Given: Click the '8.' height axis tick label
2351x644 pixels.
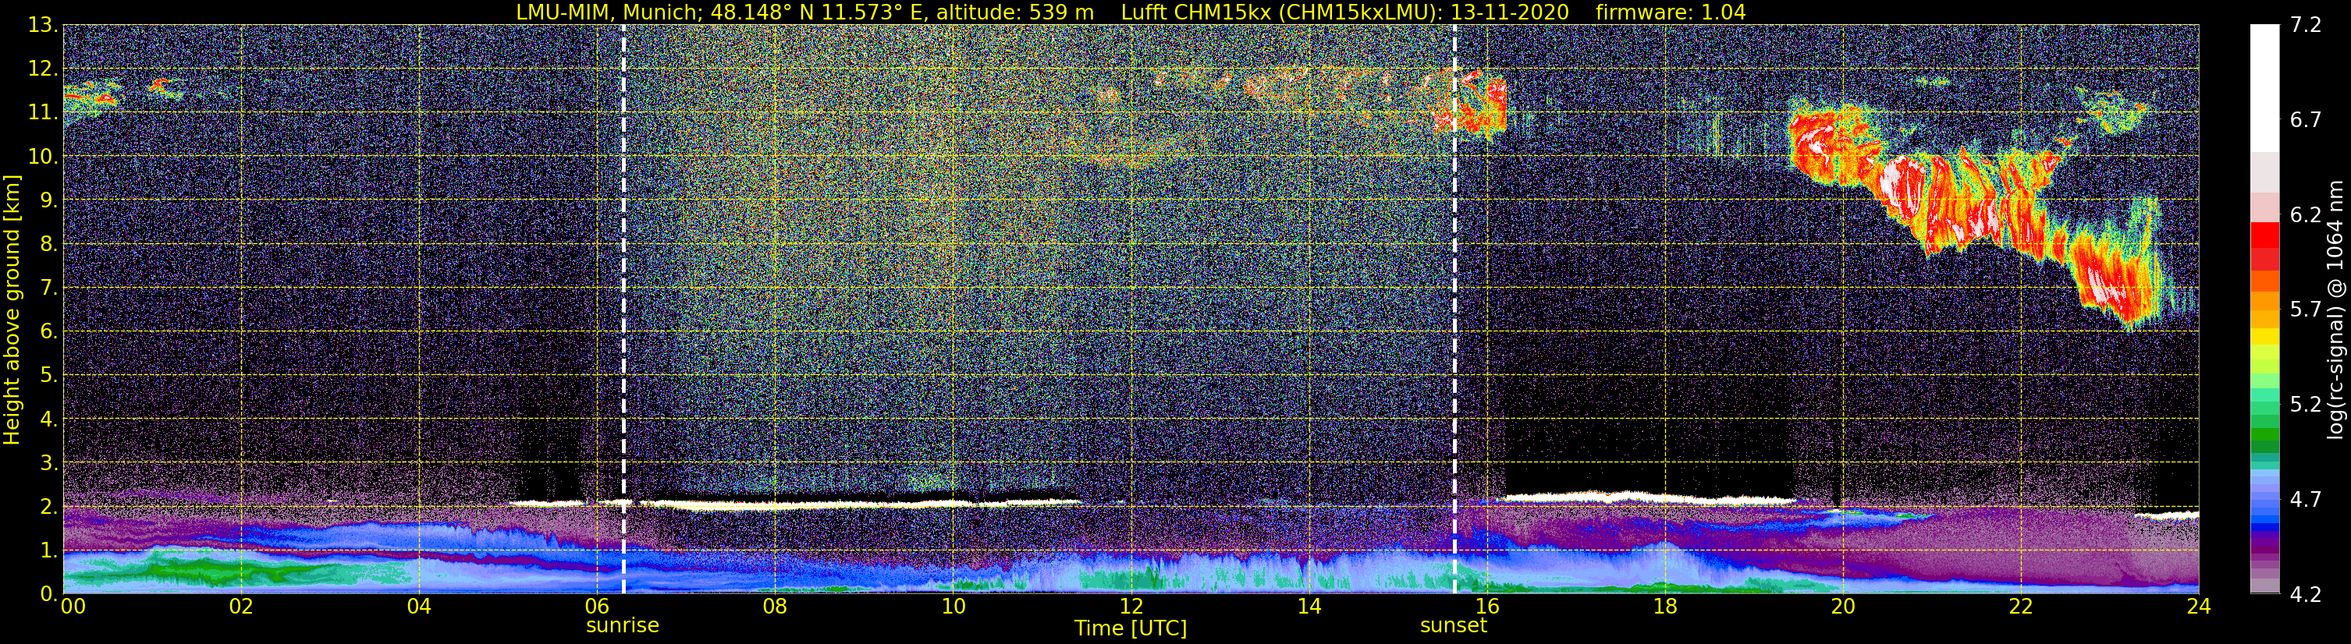Looking at the screenshot, I should pyautogui.click(x=48, y=243).
